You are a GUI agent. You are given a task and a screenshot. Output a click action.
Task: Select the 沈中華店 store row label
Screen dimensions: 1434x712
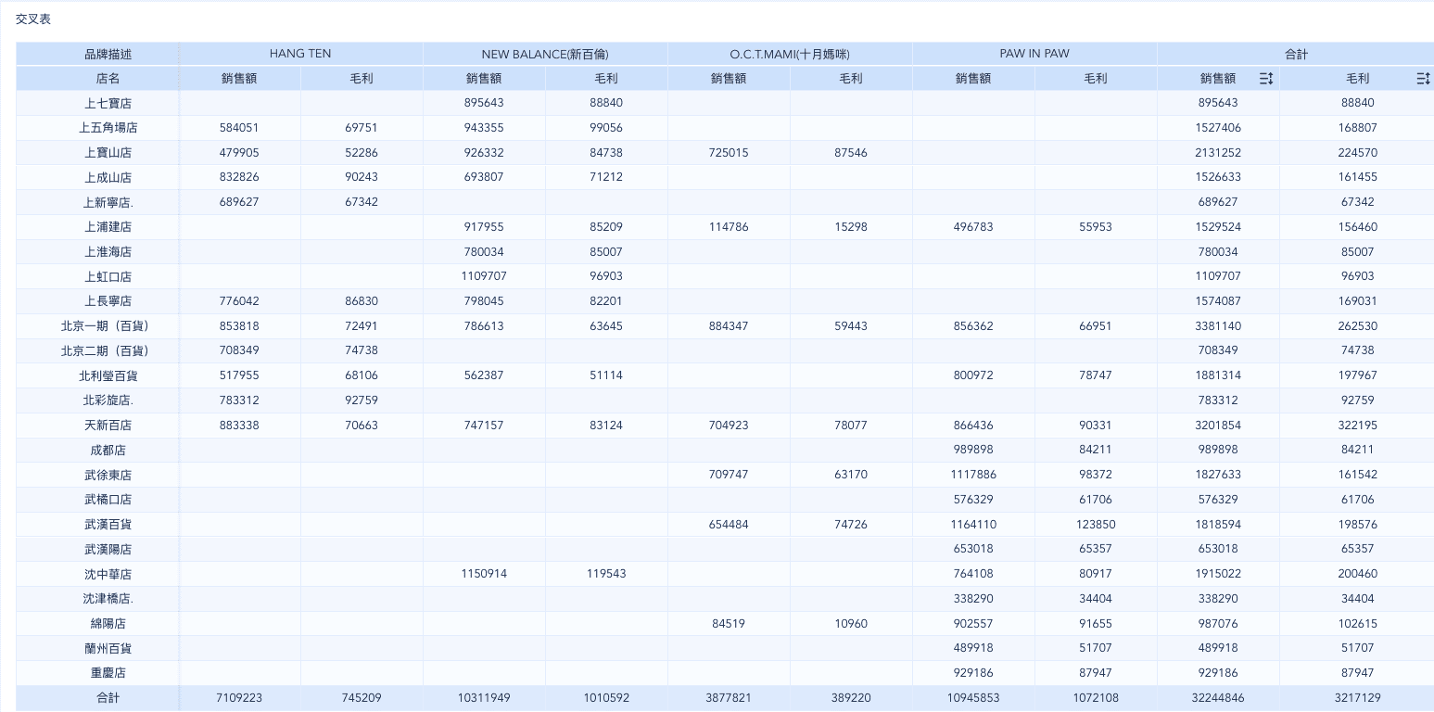pyautogui.click(x=108, y=574)
